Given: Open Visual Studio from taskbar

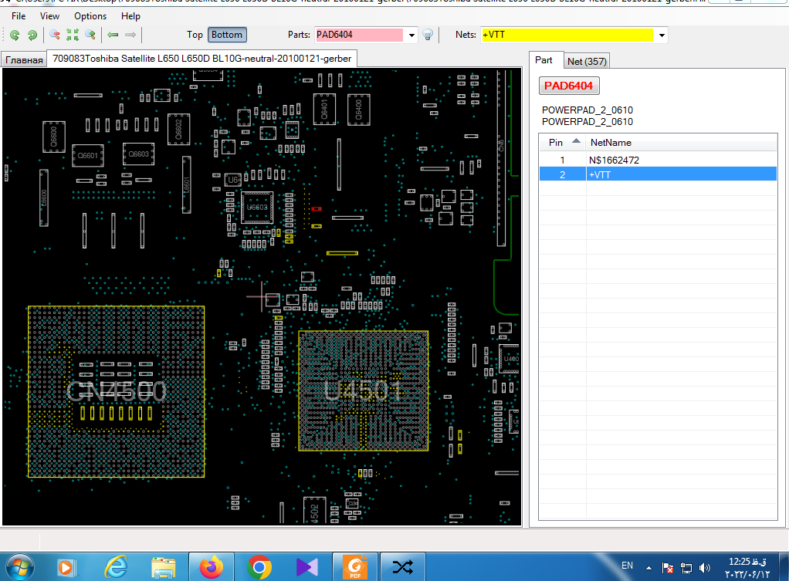Looking at the screenshot, I should [307, 567].
